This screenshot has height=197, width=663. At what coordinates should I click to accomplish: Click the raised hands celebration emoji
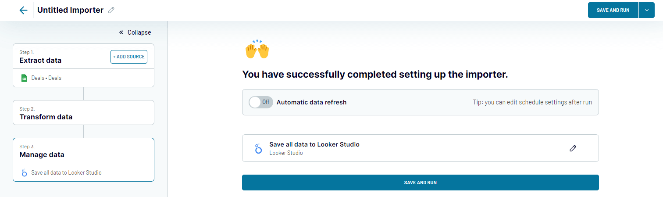coord(257,49)
